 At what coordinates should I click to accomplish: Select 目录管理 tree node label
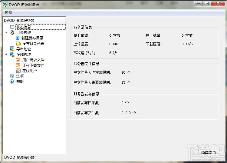(24, 33)
